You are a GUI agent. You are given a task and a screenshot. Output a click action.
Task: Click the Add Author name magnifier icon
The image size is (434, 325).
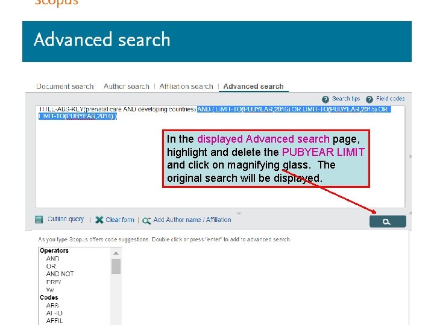[146, 220]
